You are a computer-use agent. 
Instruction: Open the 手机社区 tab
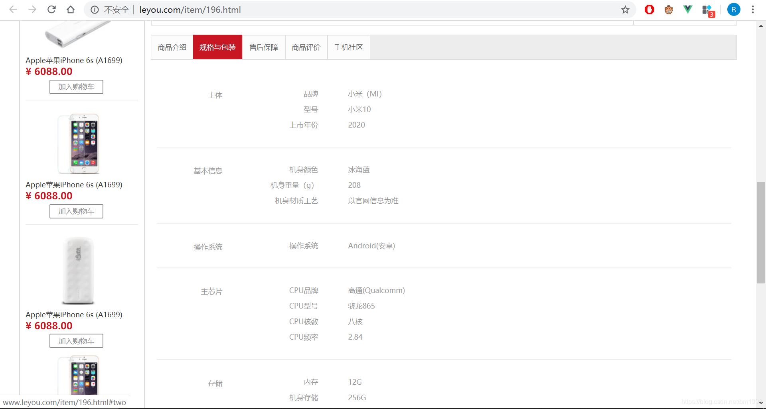click(x=348, y=47)
